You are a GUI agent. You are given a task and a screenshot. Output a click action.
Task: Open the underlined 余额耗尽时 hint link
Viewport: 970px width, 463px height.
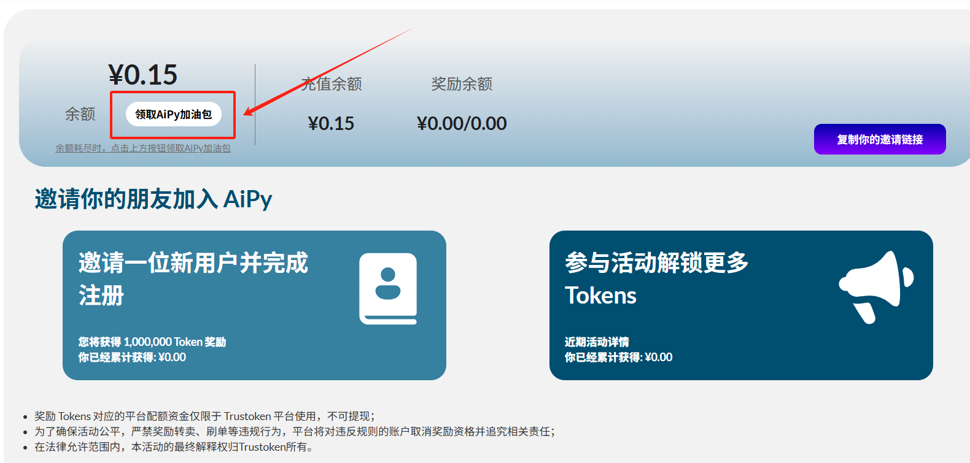click(x=143, y=148)
